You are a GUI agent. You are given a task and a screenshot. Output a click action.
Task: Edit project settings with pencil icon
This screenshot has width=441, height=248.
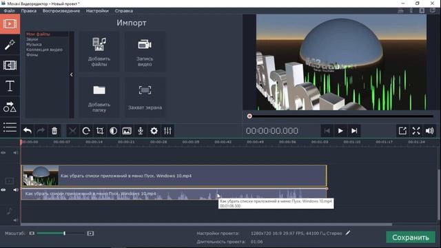(x=348, y=233)
